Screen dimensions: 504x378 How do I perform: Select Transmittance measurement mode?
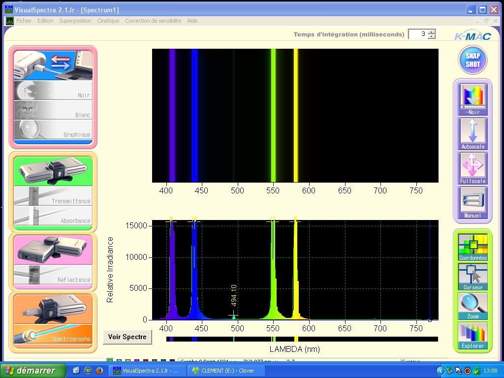(x=53, y=196)
